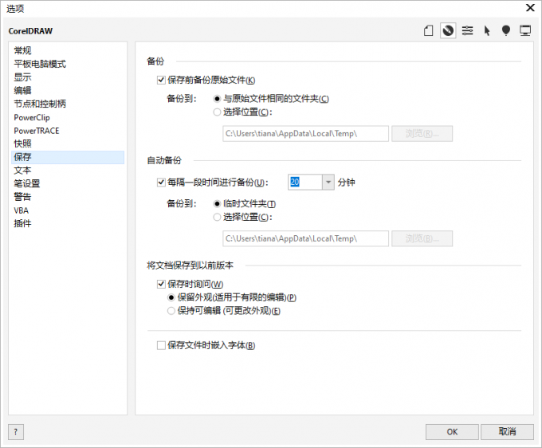Close the 选项 dialog
This screenshot has width=542, height=448.
530,8
